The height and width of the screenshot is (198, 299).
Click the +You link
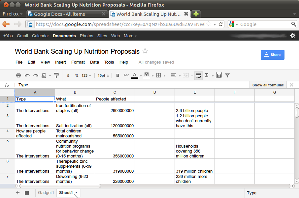tap(8, 36)
